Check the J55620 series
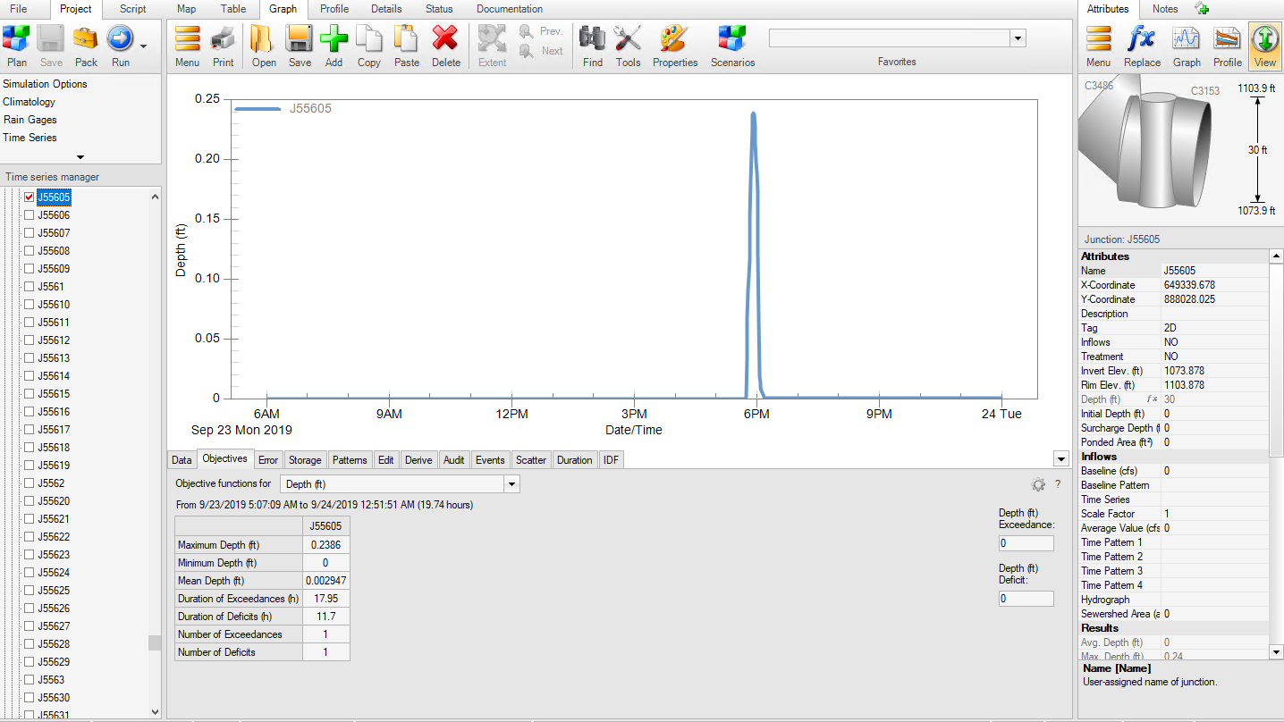1284x722 pixels. [x=29, y=500]
